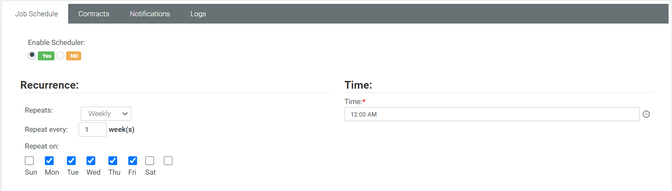Uncheck the Fri checkbox
672x191 pixels.
click(x=133, y=161)
